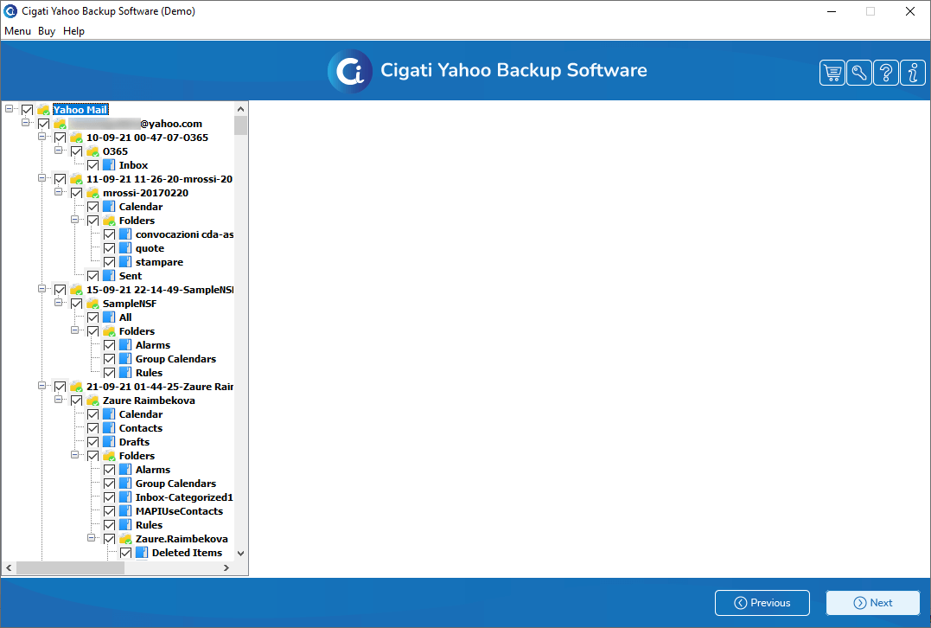The height and width of the screenshot is (628, 931).
Task: Click the Inbox mailbox icon
Action: [x=109, y=165]
